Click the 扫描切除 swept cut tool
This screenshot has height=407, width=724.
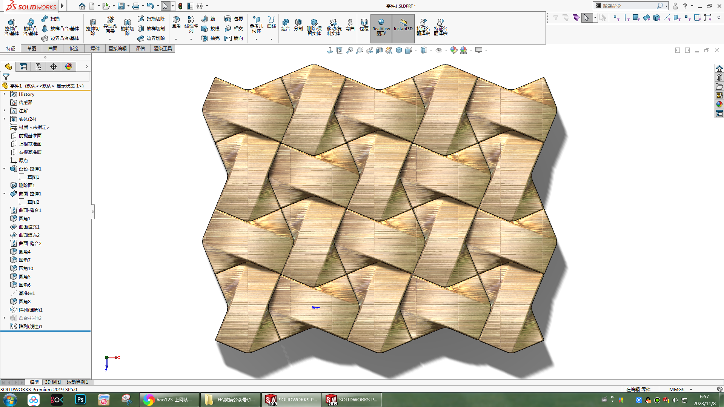click(151, 19)
